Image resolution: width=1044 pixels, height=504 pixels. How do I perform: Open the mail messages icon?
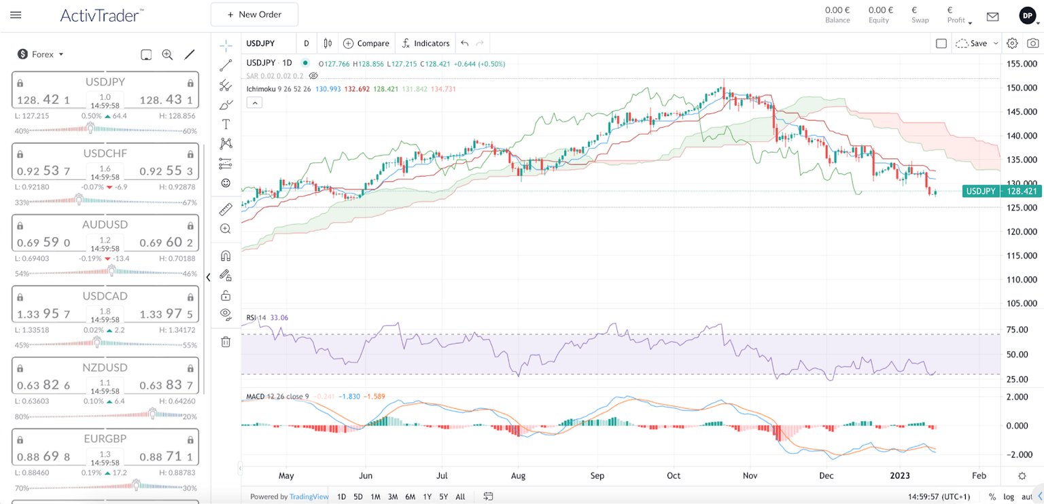point(993,16)
